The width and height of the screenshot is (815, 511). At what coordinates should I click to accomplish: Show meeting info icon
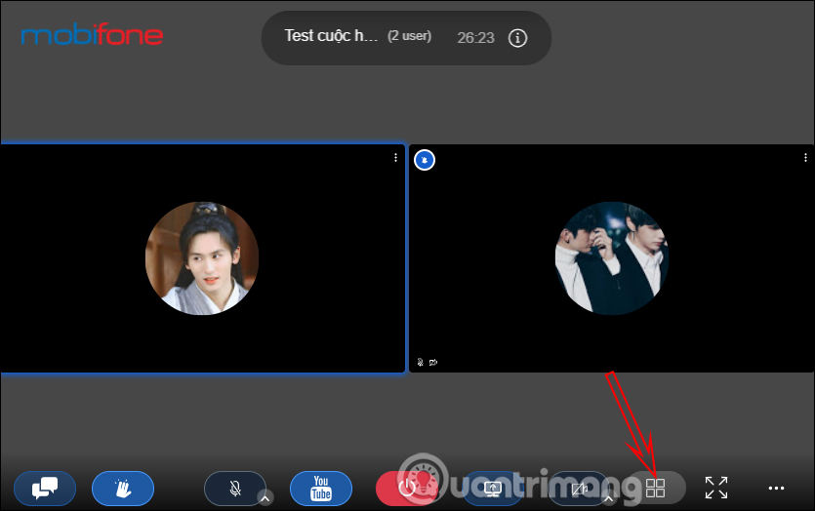coord(517,38)
